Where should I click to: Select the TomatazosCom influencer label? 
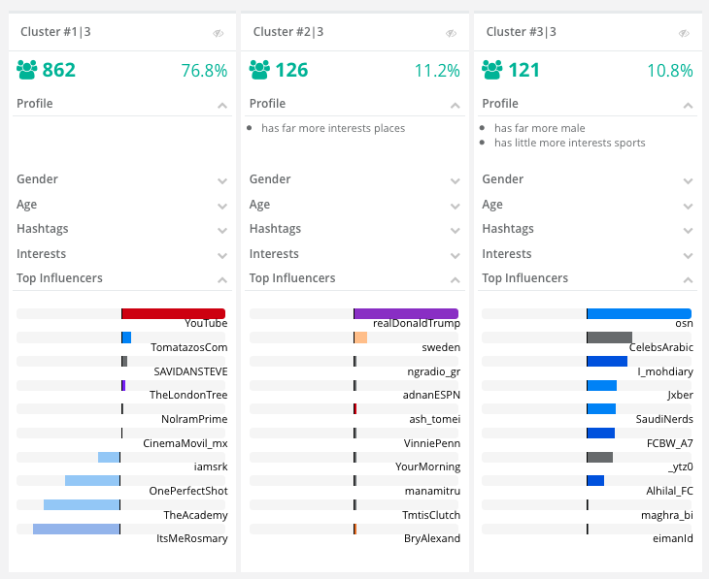tap(189, 347)
